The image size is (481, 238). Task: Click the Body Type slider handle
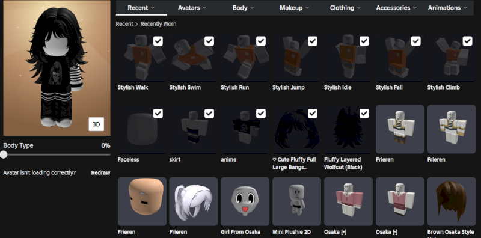point(4,154)
